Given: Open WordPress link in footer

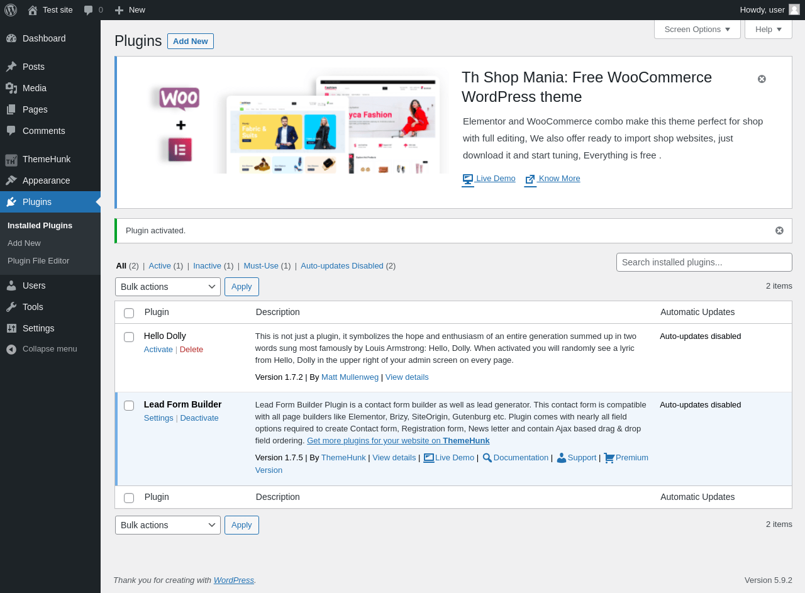Looking at the screenshot, I should [x=234, y=580].
